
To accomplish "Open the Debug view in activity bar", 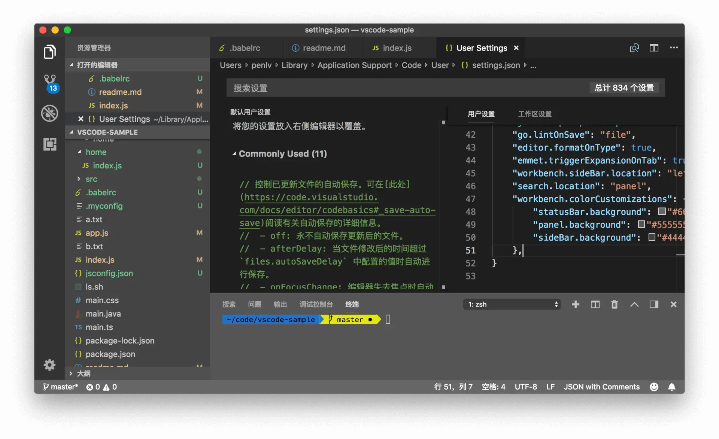I will 50,113.
